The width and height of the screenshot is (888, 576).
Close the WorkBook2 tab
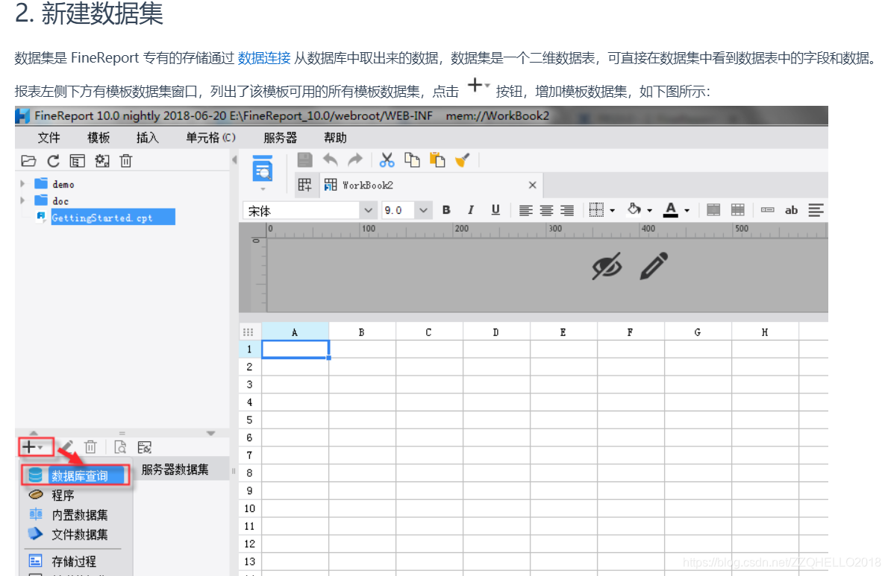[x=532, y=185]
